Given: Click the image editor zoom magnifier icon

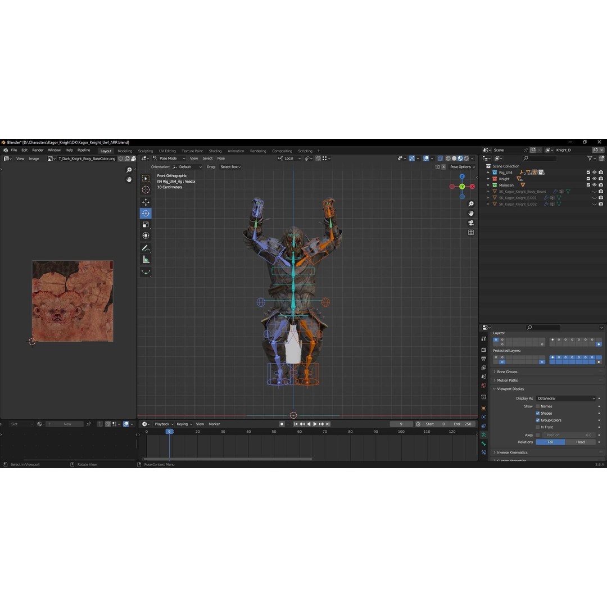Looking at the screenshot, I should pyautogui.click(x=129, y=170).
